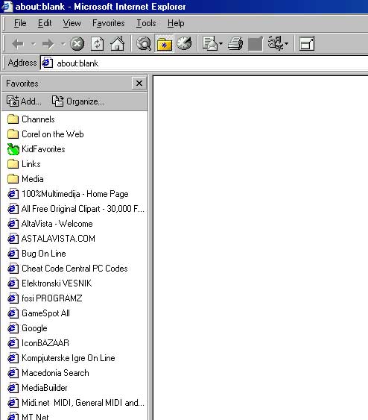Expand the Links folder
Viewport: 368px width, 420px height.
24,164
